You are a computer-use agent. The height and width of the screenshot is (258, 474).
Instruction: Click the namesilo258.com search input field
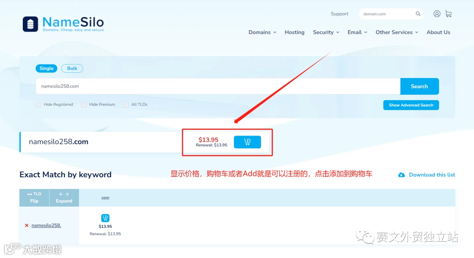[218, 86]
